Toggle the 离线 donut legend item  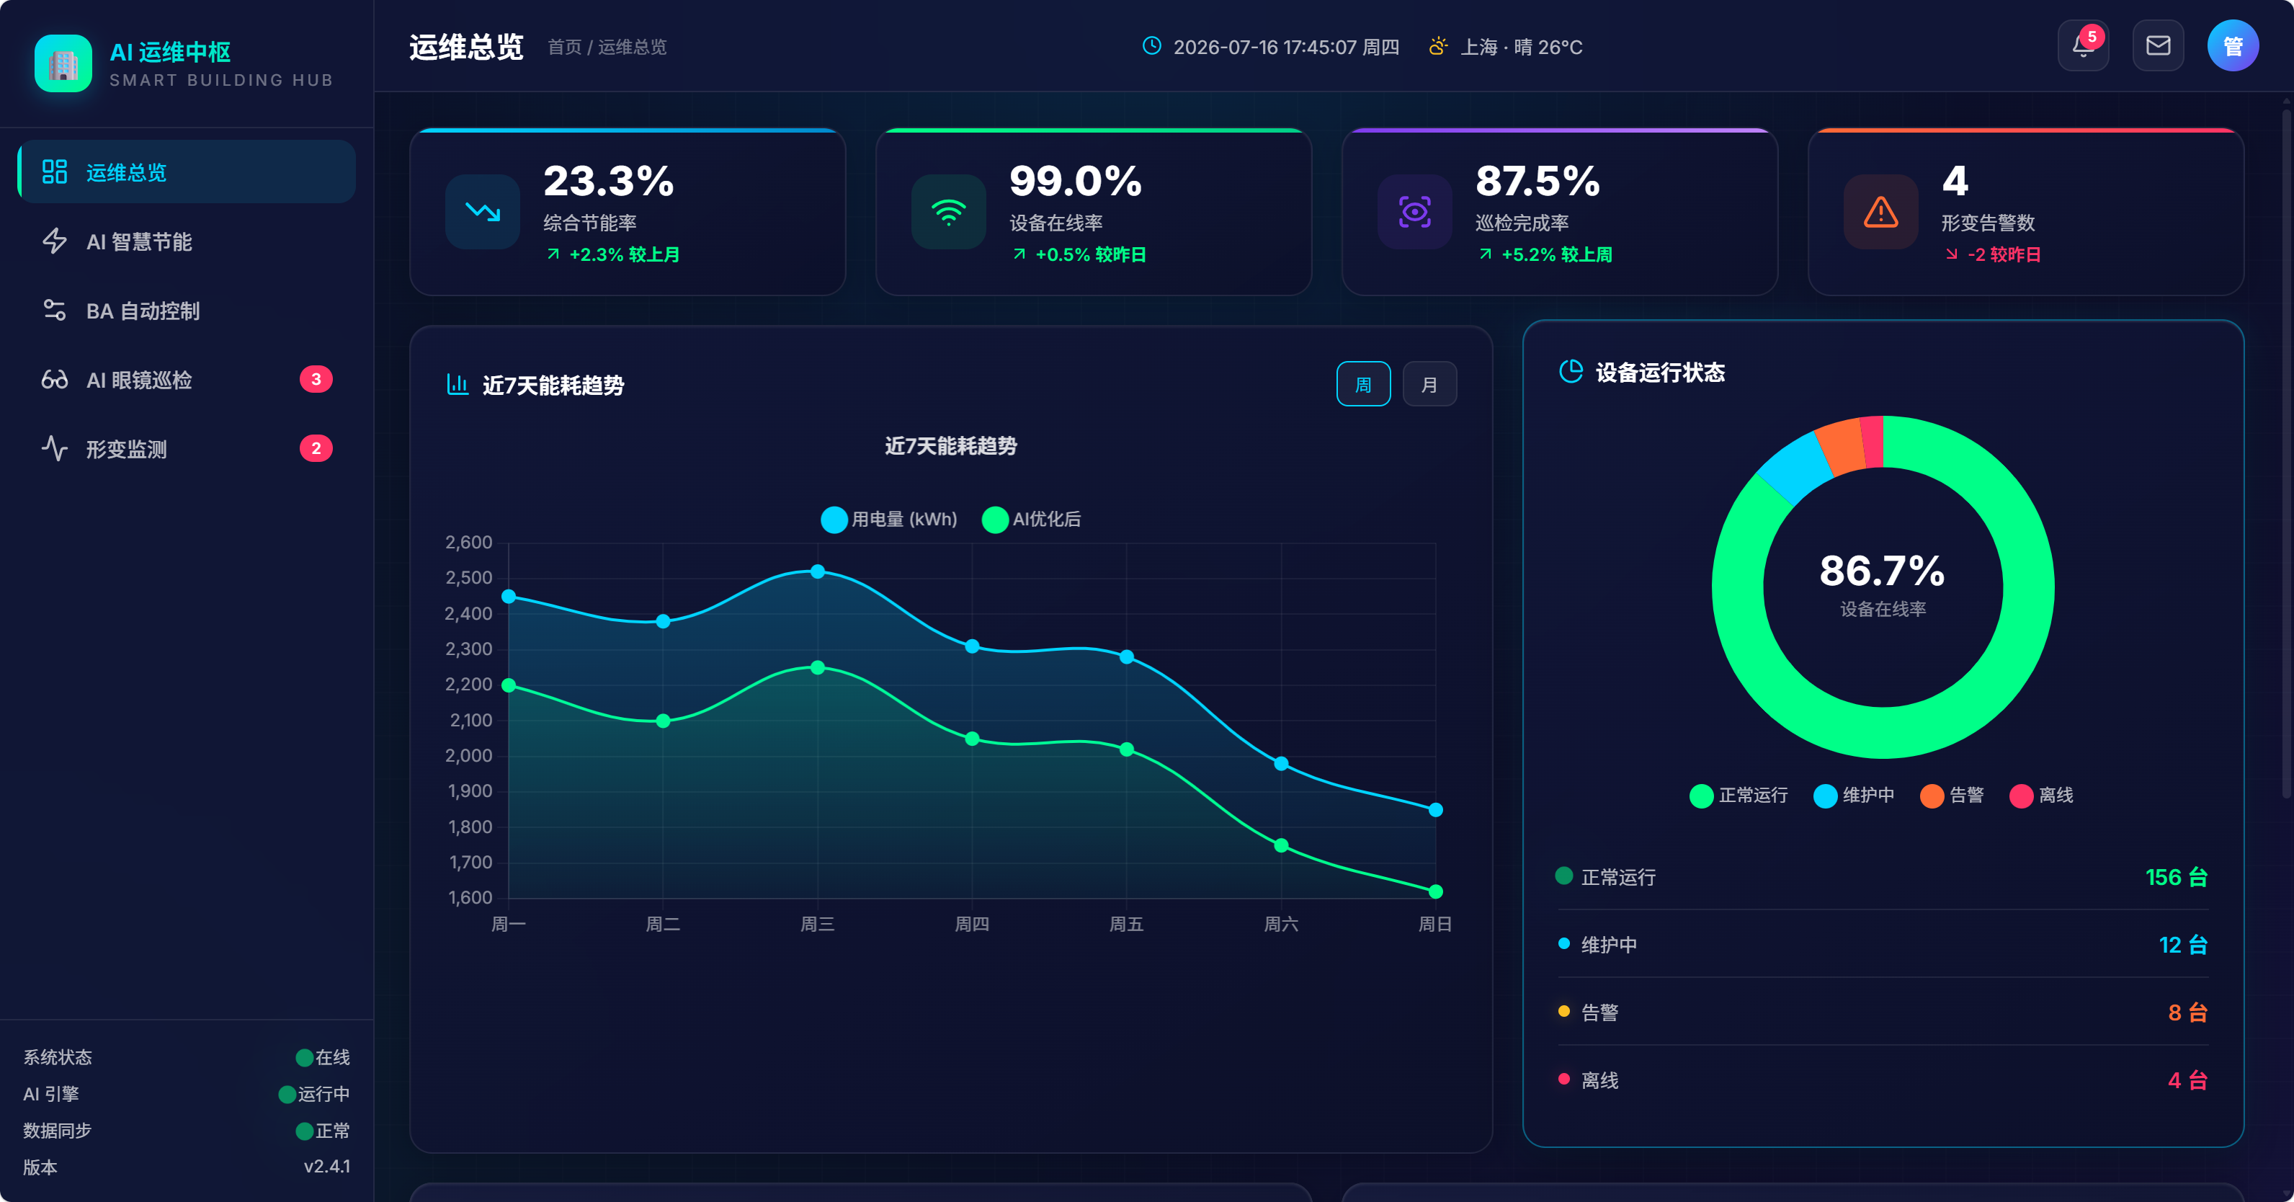[2041, 796]
